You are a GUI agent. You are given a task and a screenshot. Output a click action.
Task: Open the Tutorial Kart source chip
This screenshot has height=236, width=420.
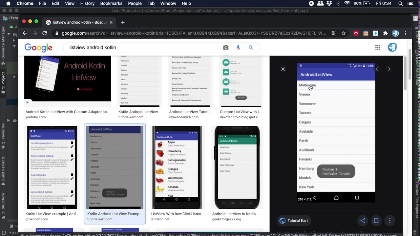[294, 221]
